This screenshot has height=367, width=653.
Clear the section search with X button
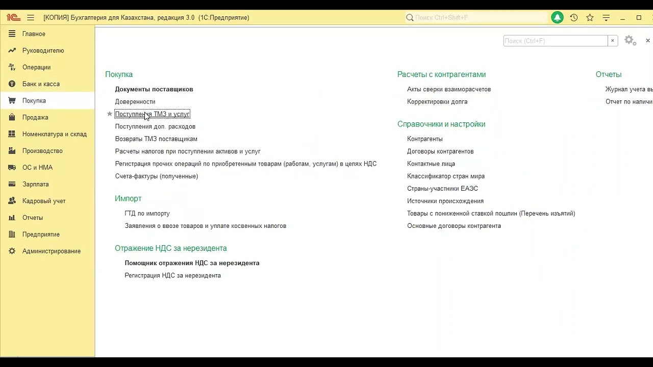click(613, 41)
